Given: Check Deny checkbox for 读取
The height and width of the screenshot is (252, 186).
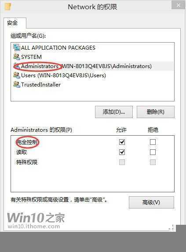Looking at the screenshot, I should click(x=153, y=152).
